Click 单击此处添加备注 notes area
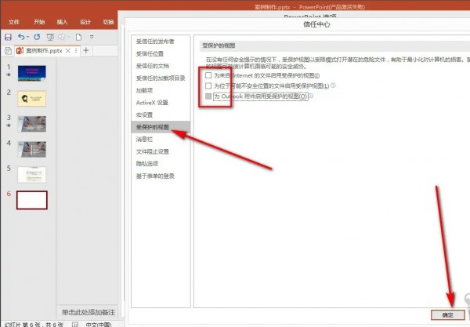Screen dimensions: 470x327 [x=88, y=312]
